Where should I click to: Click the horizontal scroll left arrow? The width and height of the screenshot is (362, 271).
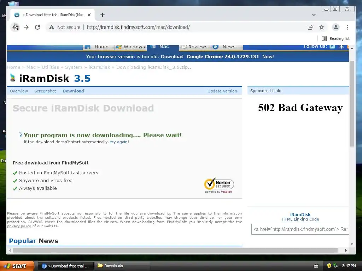point(10,250)
